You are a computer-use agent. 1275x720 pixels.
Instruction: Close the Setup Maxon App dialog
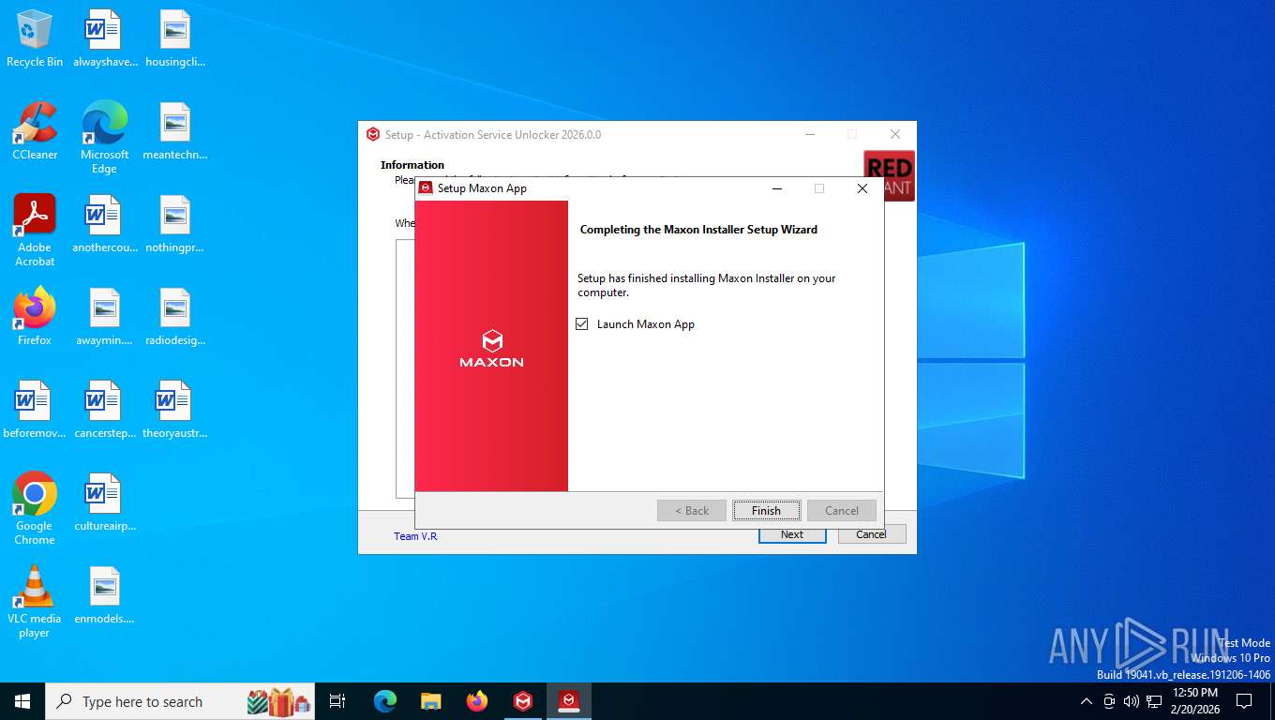(862, 188)
